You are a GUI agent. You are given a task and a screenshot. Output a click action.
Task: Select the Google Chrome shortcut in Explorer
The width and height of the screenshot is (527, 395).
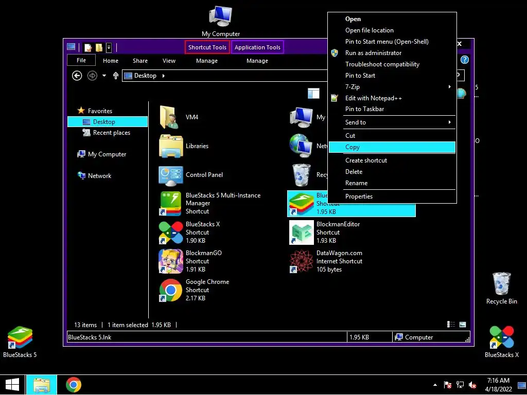171,290
